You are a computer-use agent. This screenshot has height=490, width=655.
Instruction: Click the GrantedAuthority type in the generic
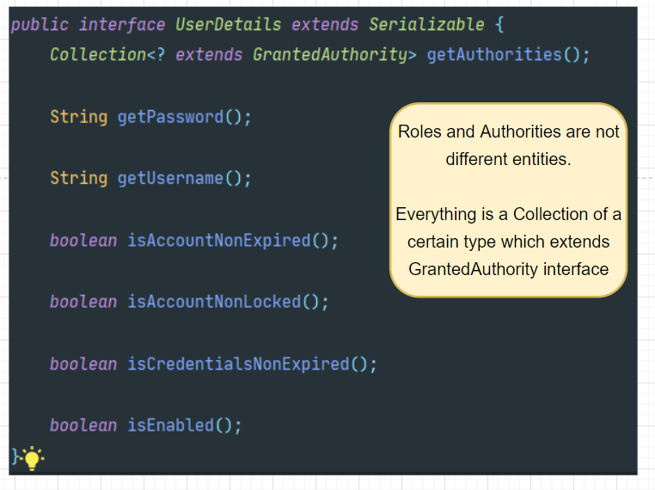(x=328, y=54)
